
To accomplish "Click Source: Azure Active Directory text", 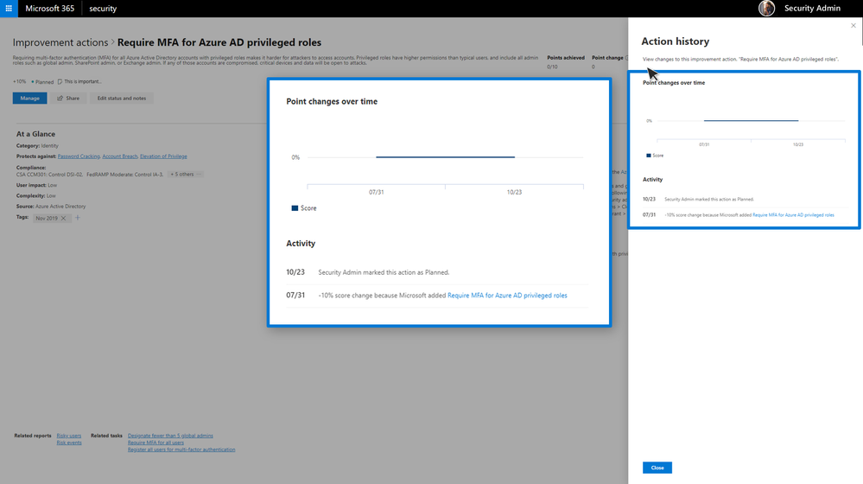I will pyautogui.click(x=51, y=207).
